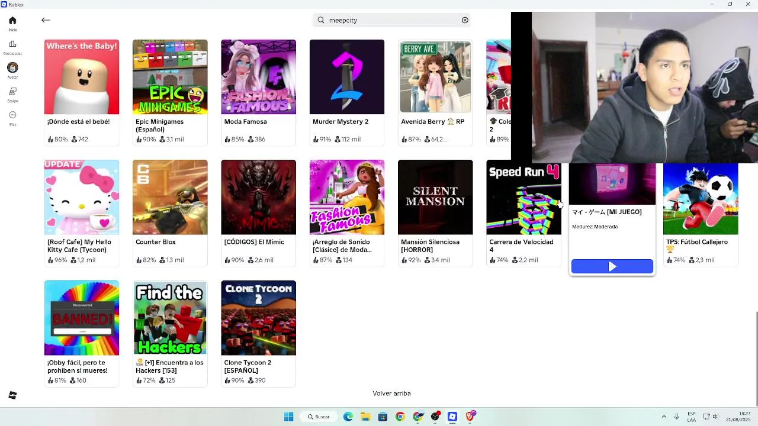Open the Más sidebar icon

coord(12,115)
